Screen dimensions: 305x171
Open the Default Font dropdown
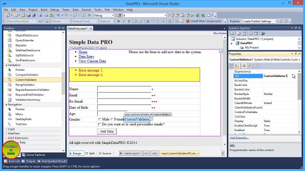(x=96, y=21)
